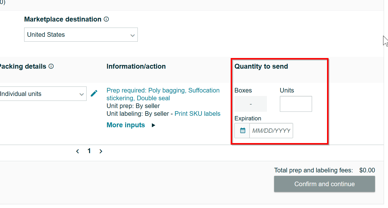Go to the next page arrow
This screenshot has height=208, width=388.
(101, 151)
